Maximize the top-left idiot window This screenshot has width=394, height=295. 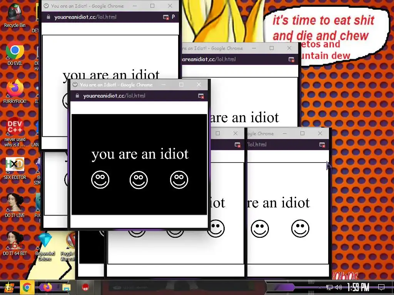click(x=152, y=6)
